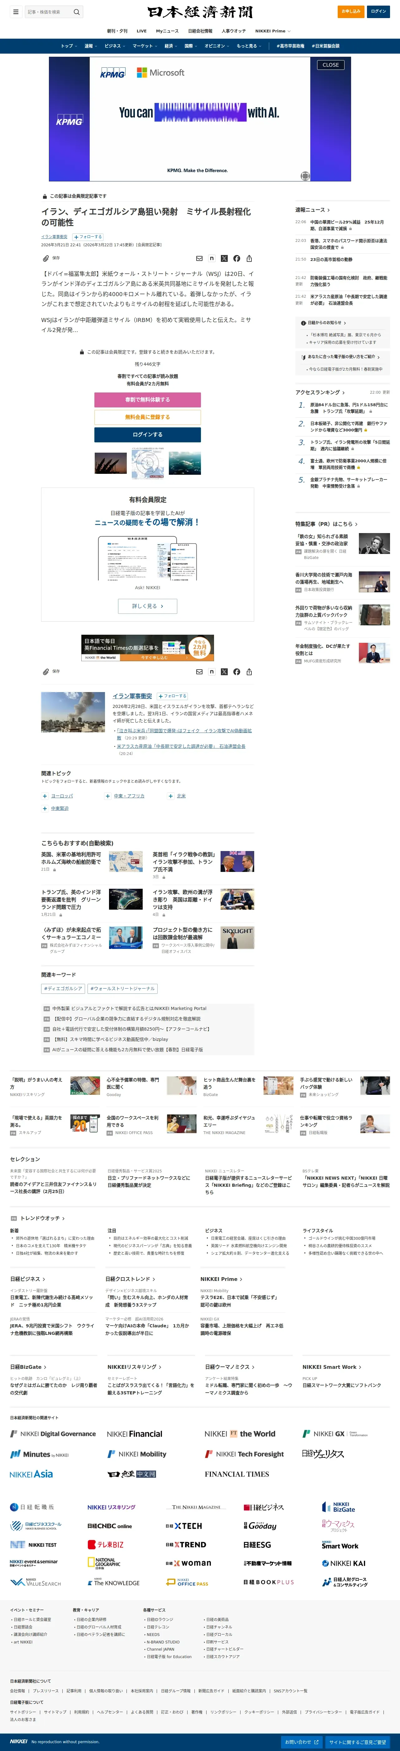Screen dimensions: 400x1751
Task: Click the share-sheet icon below the FT banner
Action: [249, 671]
